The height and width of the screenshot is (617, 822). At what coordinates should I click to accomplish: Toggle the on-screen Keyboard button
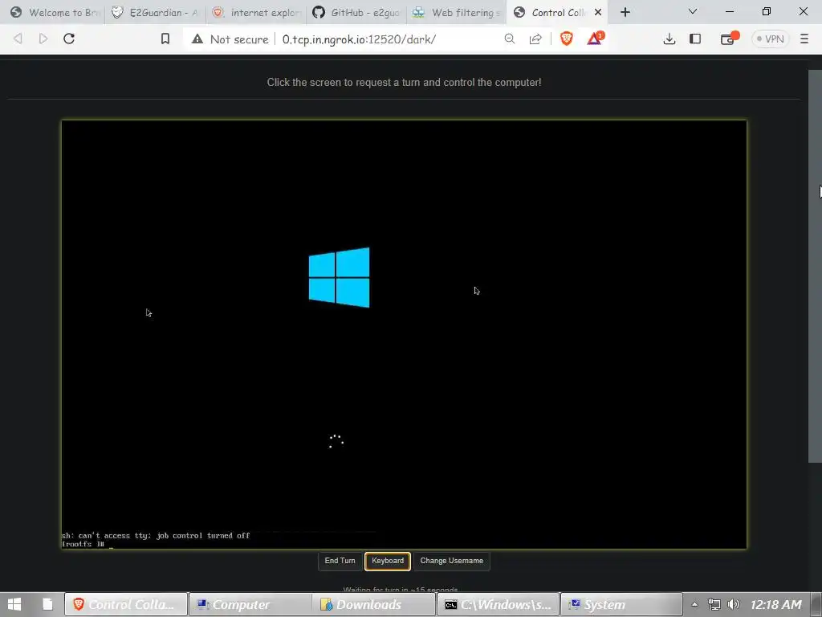tap(388, 561)
